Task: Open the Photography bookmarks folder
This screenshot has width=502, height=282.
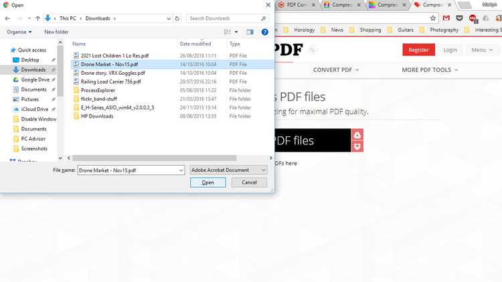Action: [x=440, y=29]
